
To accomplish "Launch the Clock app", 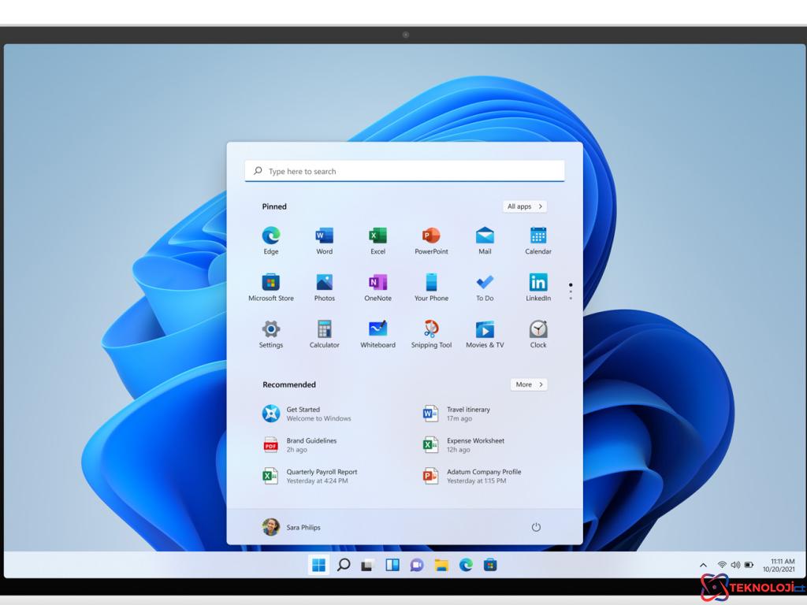I will 538,328.
